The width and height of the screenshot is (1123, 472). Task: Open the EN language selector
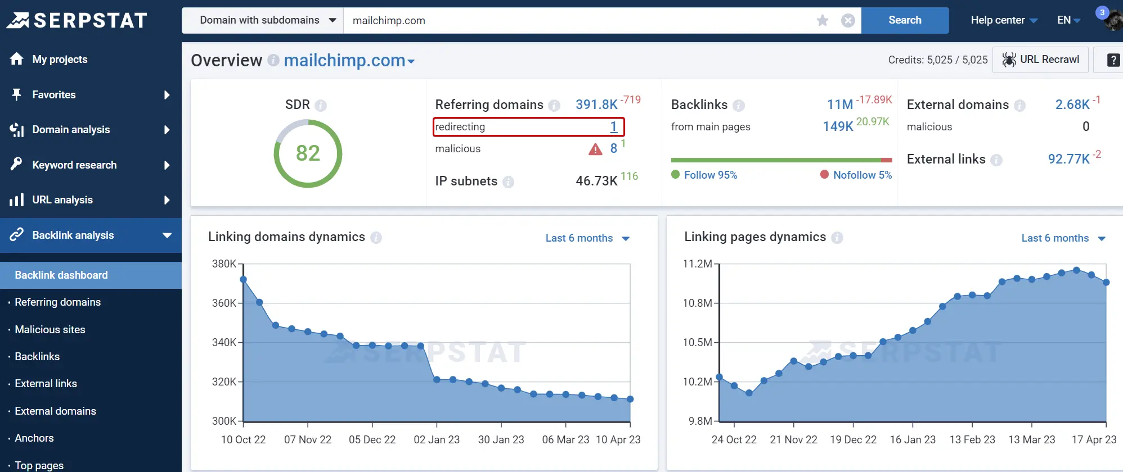coord(1068,20)
